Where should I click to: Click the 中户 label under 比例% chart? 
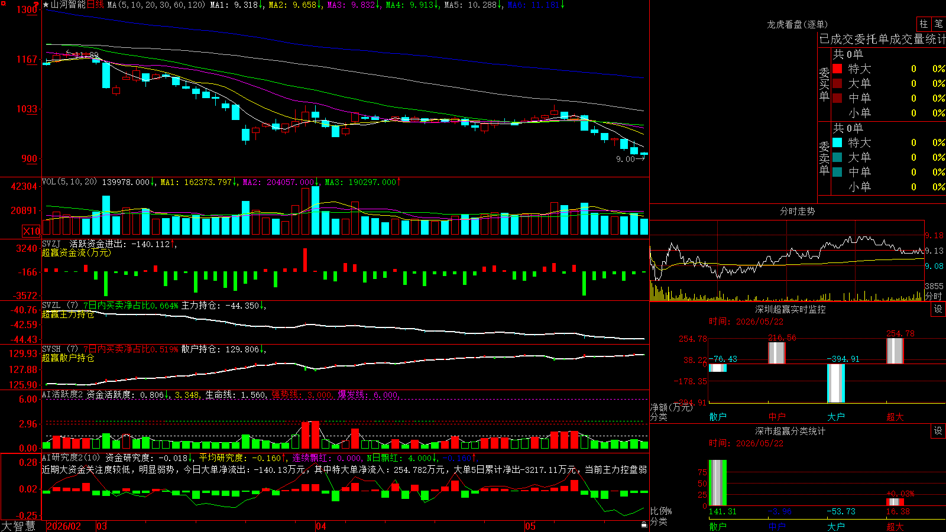(x=777, y=526)
